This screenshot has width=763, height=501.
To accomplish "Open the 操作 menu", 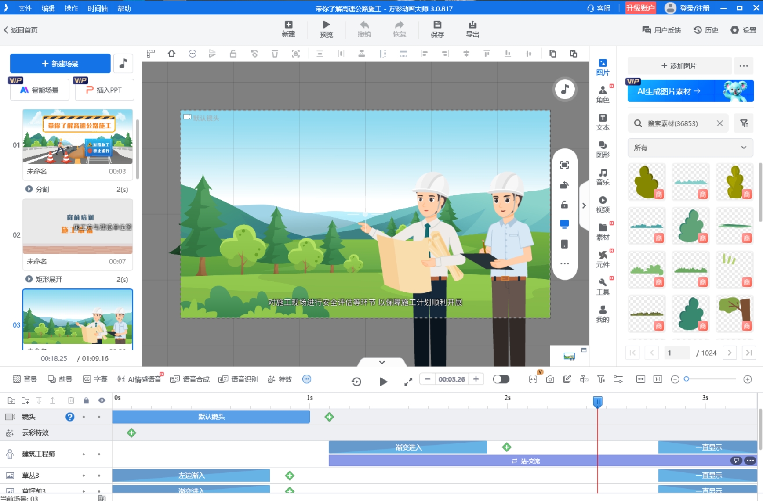I will coord(71,8).
